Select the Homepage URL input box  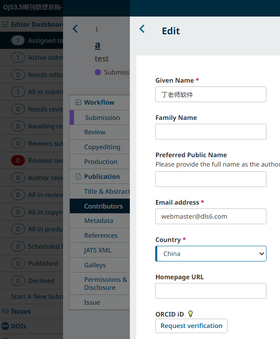211,291
